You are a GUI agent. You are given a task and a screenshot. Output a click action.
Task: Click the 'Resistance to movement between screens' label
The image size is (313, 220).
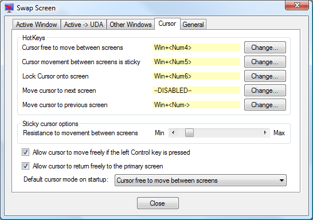click(x=80, y=133)
